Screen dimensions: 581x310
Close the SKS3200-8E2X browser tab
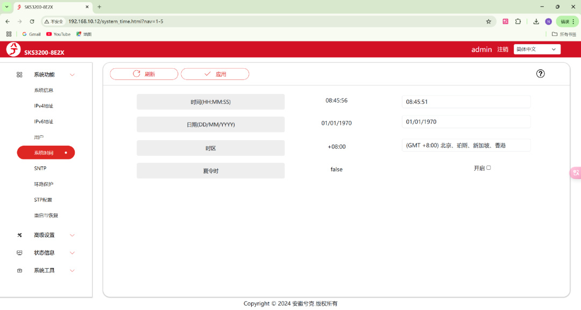click(x=87, y=6)
